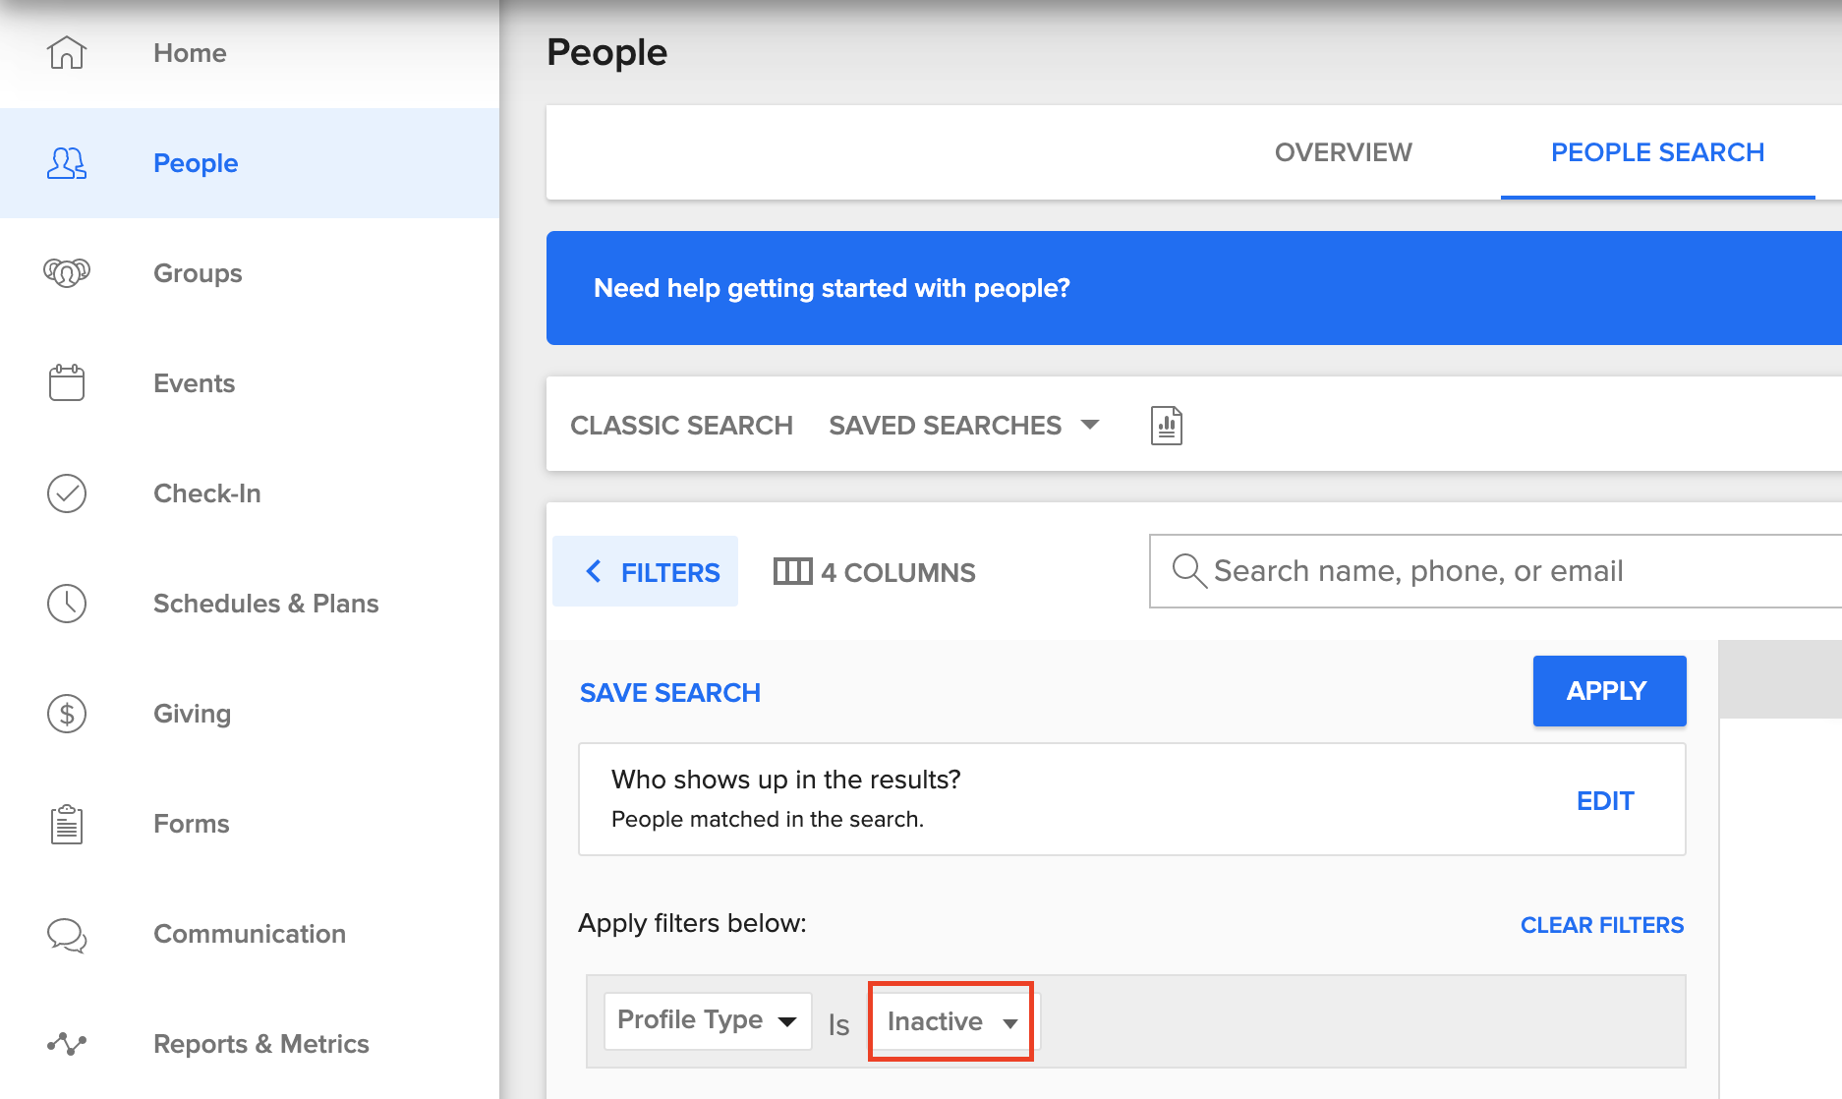This screenshot has height=1099, width=1842.
Task: Select the 4 Columns layout icon
Action: [792, 571]
